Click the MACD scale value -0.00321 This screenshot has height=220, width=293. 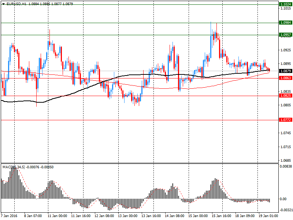pyautogui.click(x=286, y=210)
